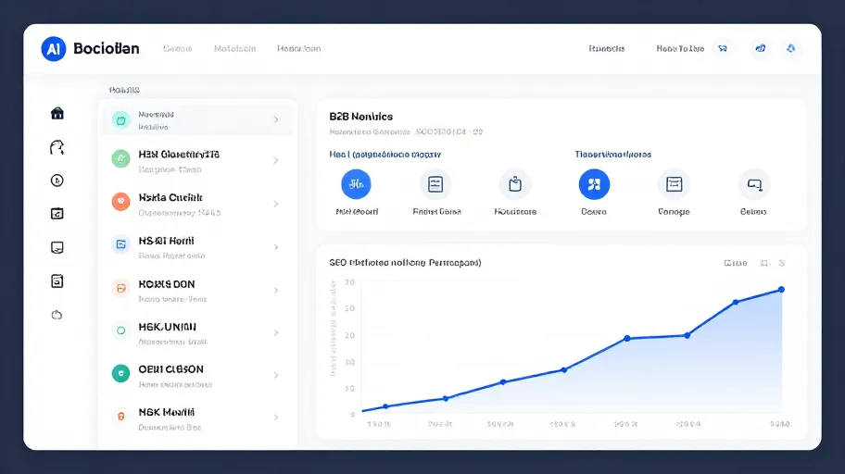The width and height of the screenshot is (845, 474).
Task: Open the home icon in left sidebar
Action: pos(57,113)
